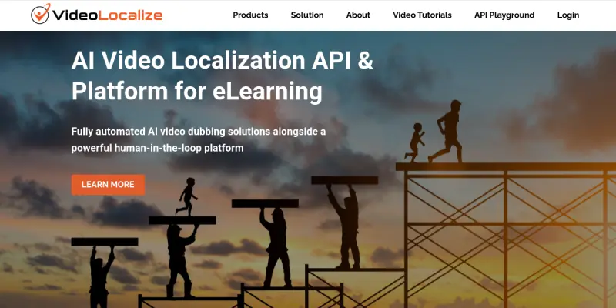The width and height of the screenshot is (616, 308).
Task: Click the VideoLocalize brand name text
Action: click(107, 15)
